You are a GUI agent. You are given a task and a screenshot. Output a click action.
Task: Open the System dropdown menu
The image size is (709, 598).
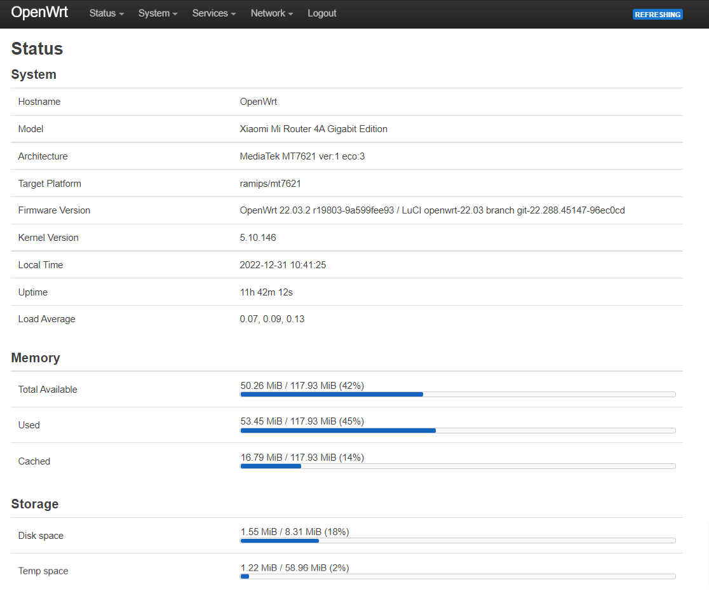pos(158,13)
